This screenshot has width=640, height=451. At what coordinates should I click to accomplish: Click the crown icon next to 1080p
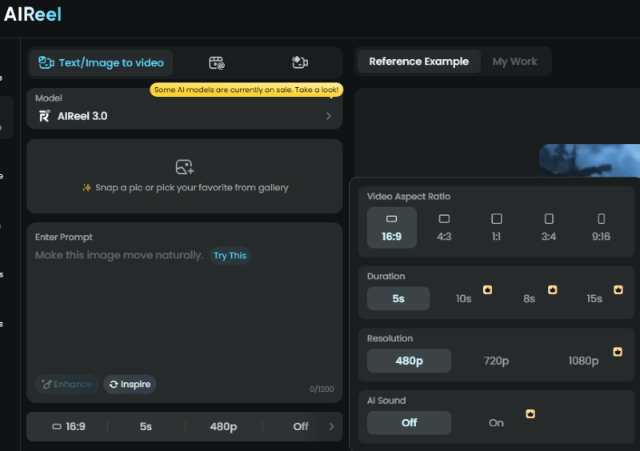618,352
